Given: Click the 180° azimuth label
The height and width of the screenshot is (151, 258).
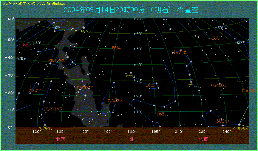Looking at the screenshot, I should pos(131,131).
